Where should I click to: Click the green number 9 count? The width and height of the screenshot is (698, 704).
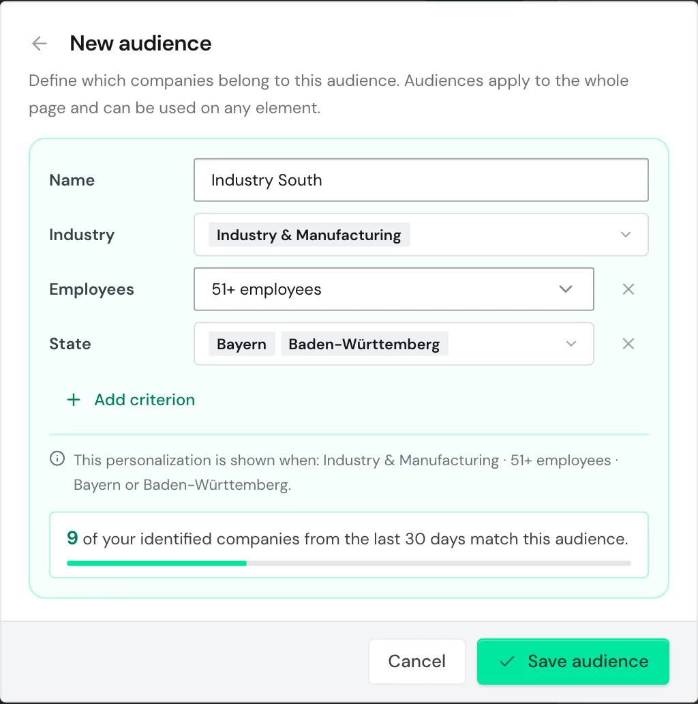coord(72,538)
